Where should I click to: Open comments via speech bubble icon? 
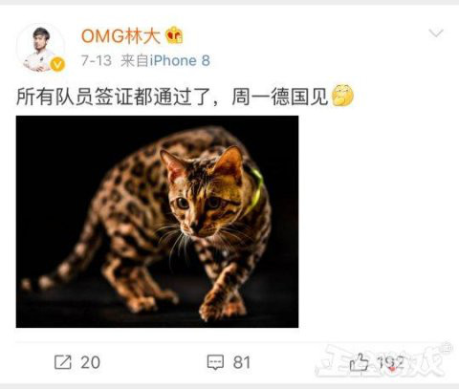[x=215, y=362]
